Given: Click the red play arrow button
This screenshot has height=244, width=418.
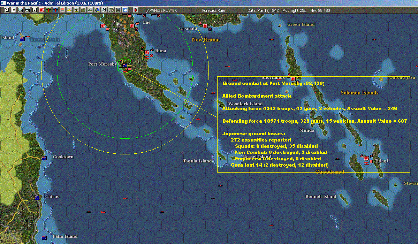Looking at the screenshot, I should 135,10.
